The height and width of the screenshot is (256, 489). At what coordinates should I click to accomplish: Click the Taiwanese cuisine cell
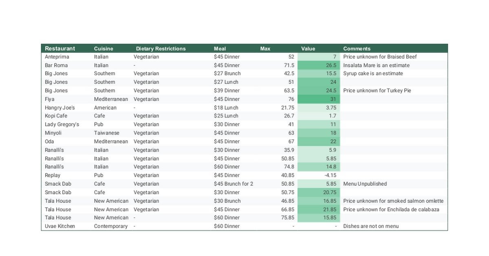107,133
